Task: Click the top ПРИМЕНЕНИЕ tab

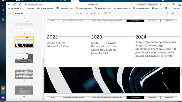Action: (152, 21)
